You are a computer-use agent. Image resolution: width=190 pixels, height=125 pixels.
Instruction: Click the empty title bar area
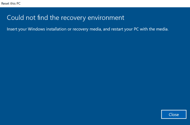coord(104,4)
